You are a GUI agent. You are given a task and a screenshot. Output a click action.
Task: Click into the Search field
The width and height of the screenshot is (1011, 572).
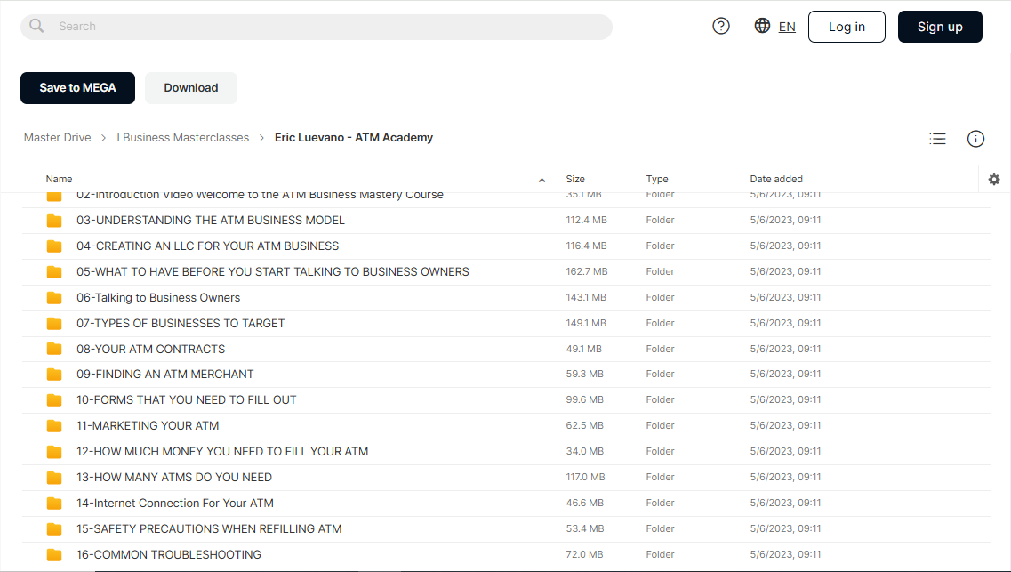316,27
